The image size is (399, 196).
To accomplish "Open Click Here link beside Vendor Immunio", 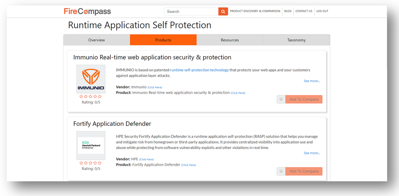I will tap(155, 87).
